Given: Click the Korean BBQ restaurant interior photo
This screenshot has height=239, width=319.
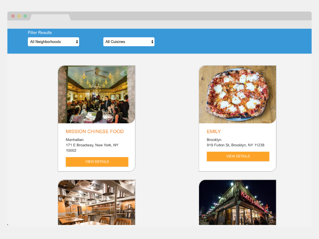Looking at the screenshot, I should [x=97, y=202].
